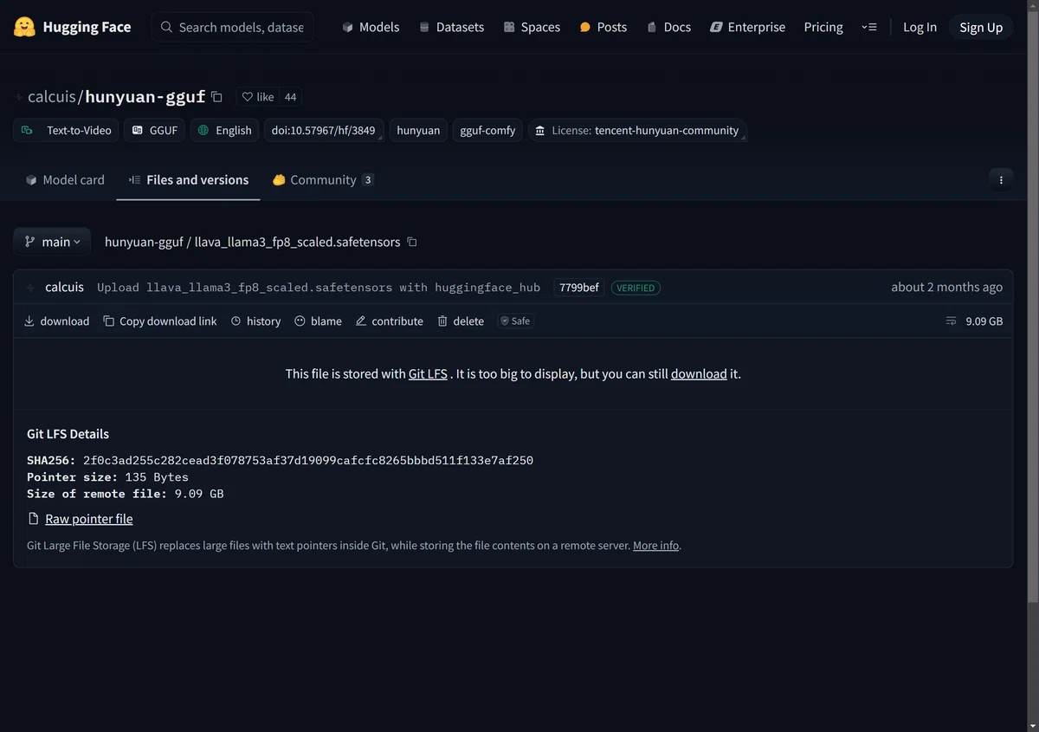Open the Models page

point(371,27)
